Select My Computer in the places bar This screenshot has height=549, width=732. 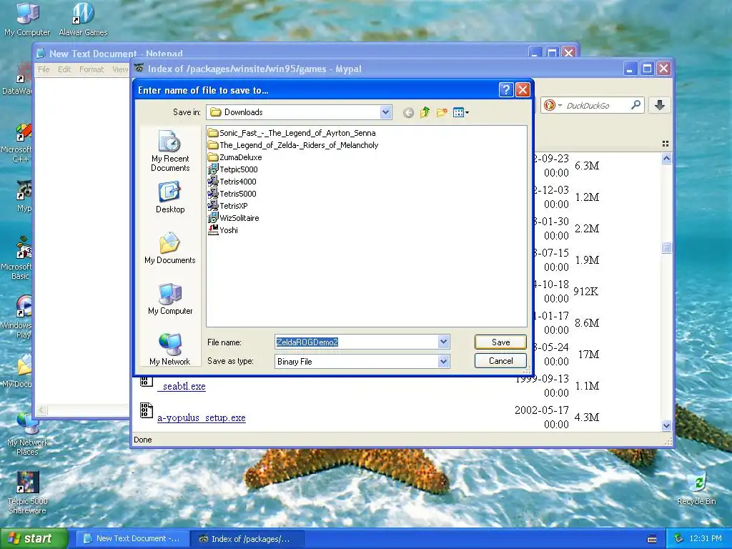point(170,300)
